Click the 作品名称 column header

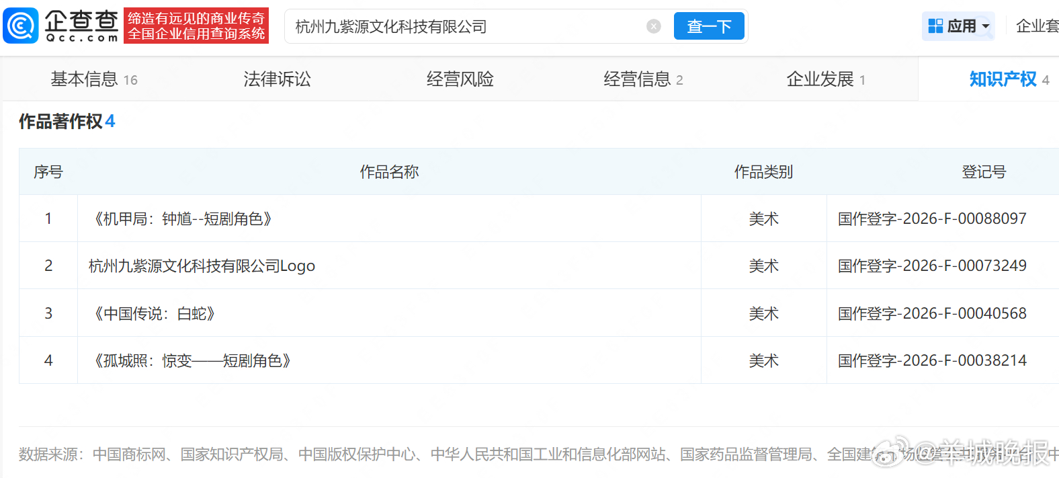(x=389, y=172)
